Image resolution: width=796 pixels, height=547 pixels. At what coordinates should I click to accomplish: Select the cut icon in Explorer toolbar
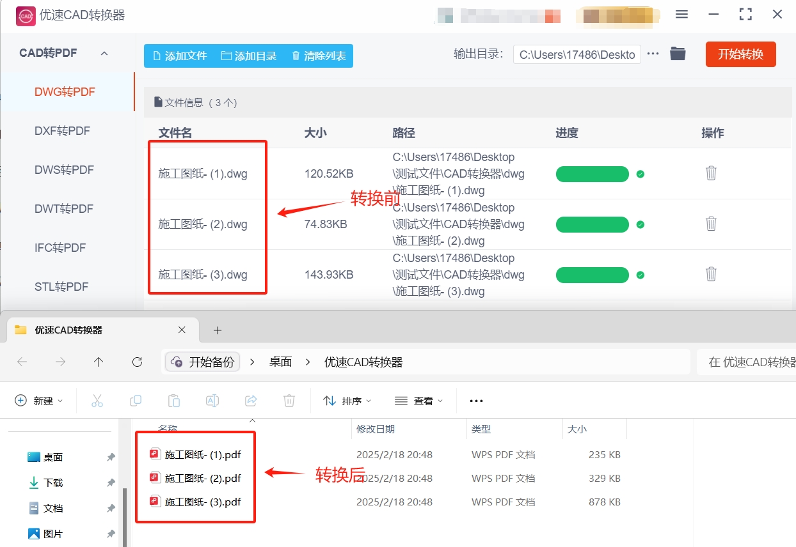pos(97,401)
